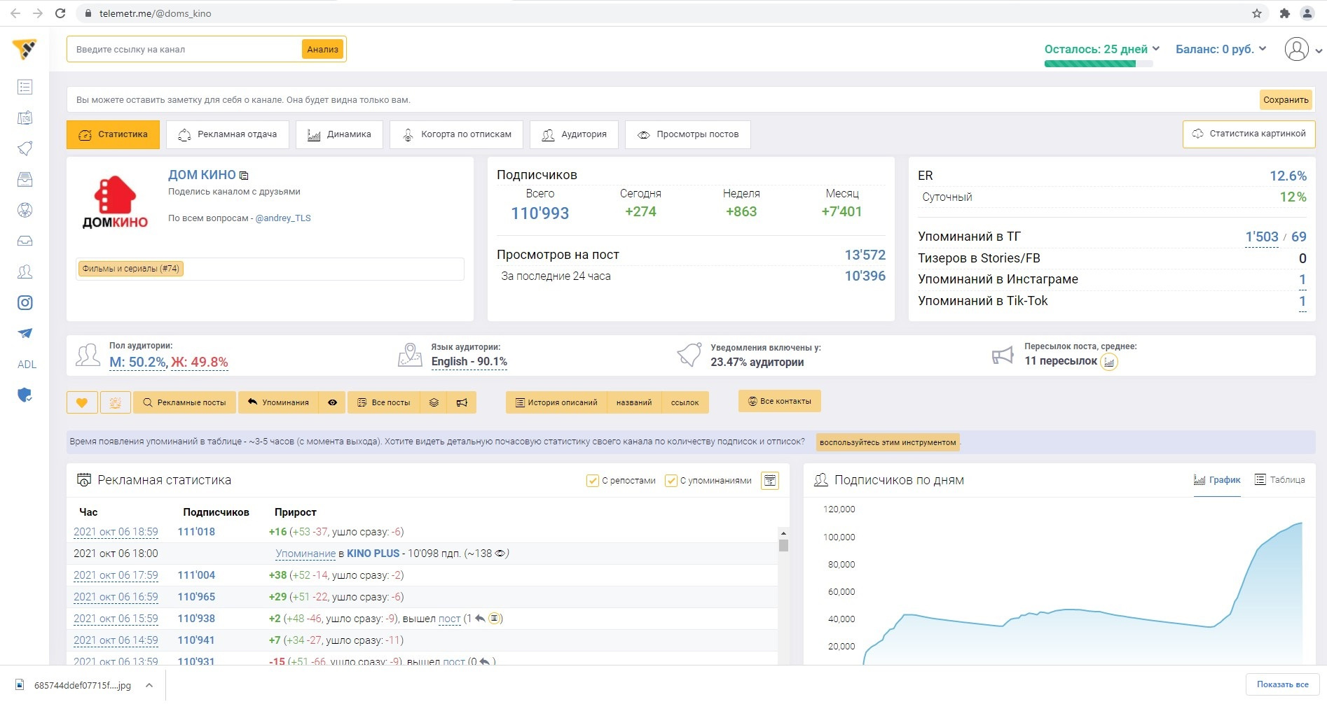
Task: Click the stacked layers icon beside Все посты
Action: pyautogui.click(x=434, y=402)
